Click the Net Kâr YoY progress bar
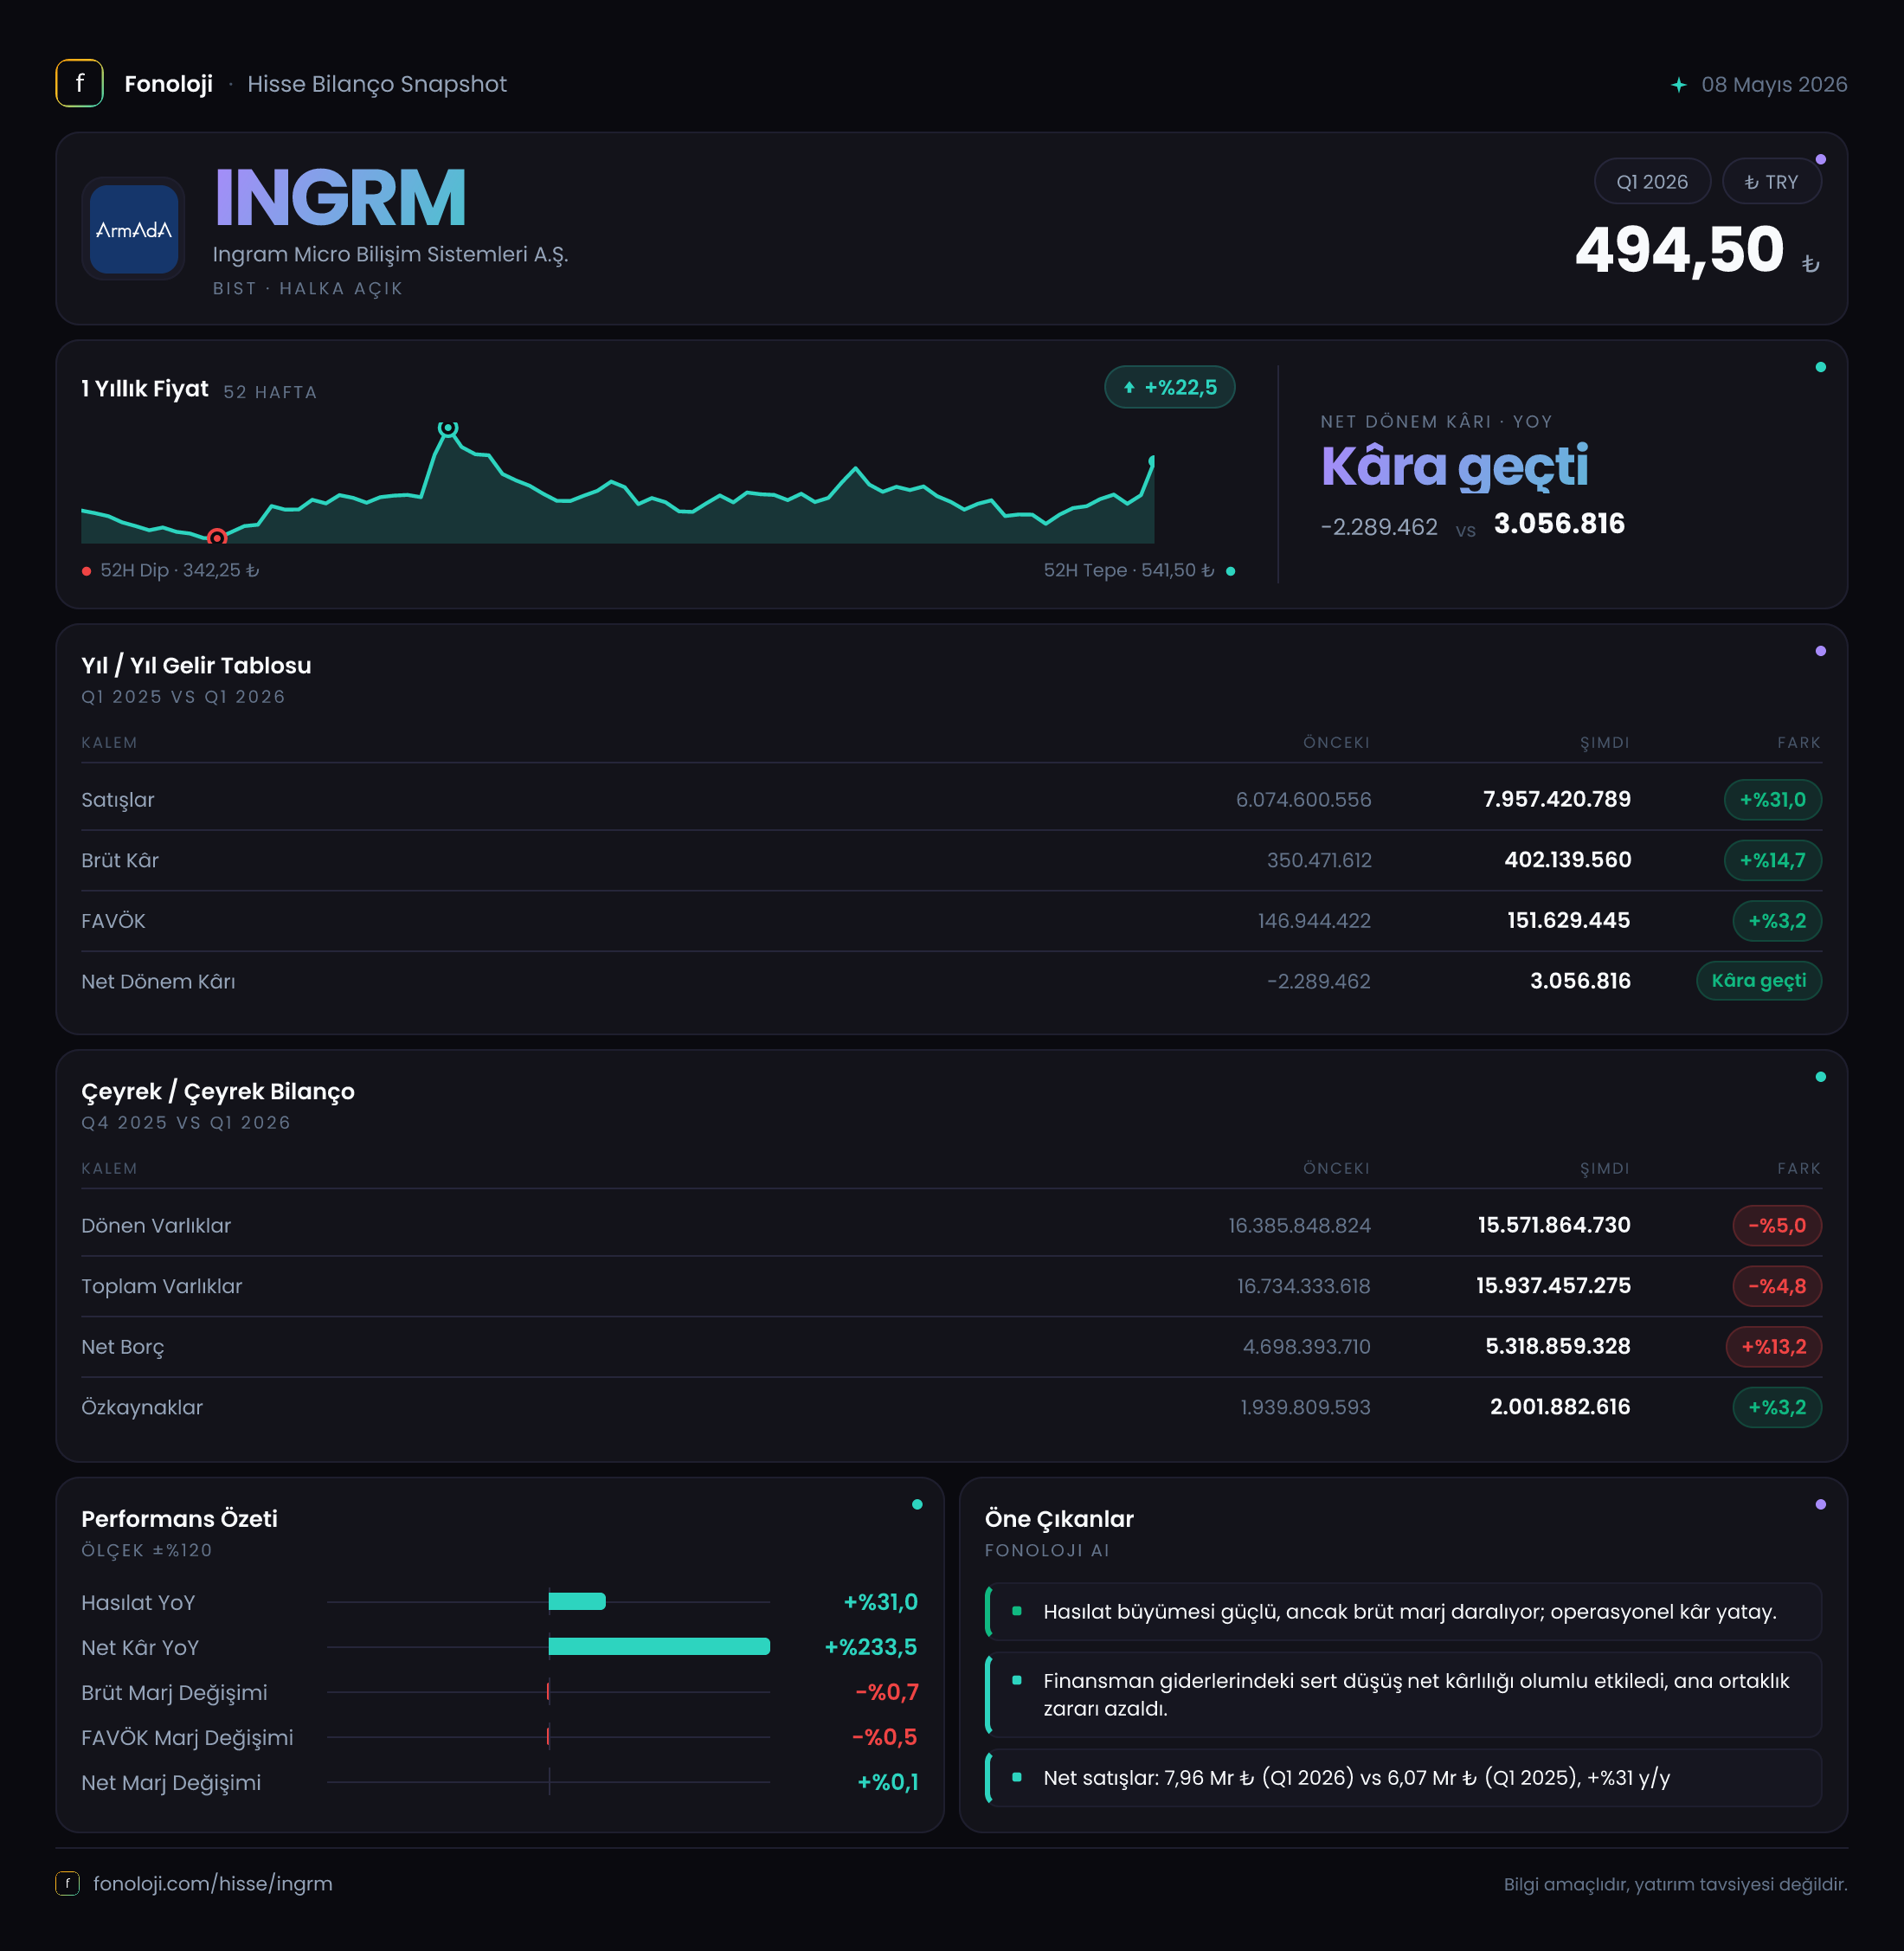The height and width of the screenshot is (1951, 1904). click(659, 1647)
